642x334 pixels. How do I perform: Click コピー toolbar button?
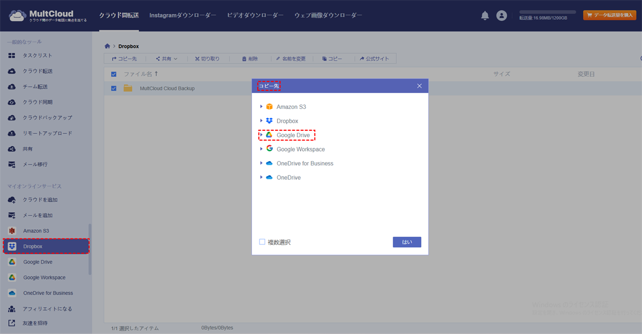pyautogui.click(x=332, y=59)
